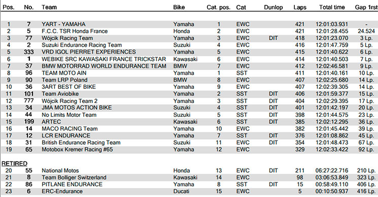Click Wójcik Racing Team entry number 77
The width and height of the screenshot is (378, 197).
coord(29,38)
